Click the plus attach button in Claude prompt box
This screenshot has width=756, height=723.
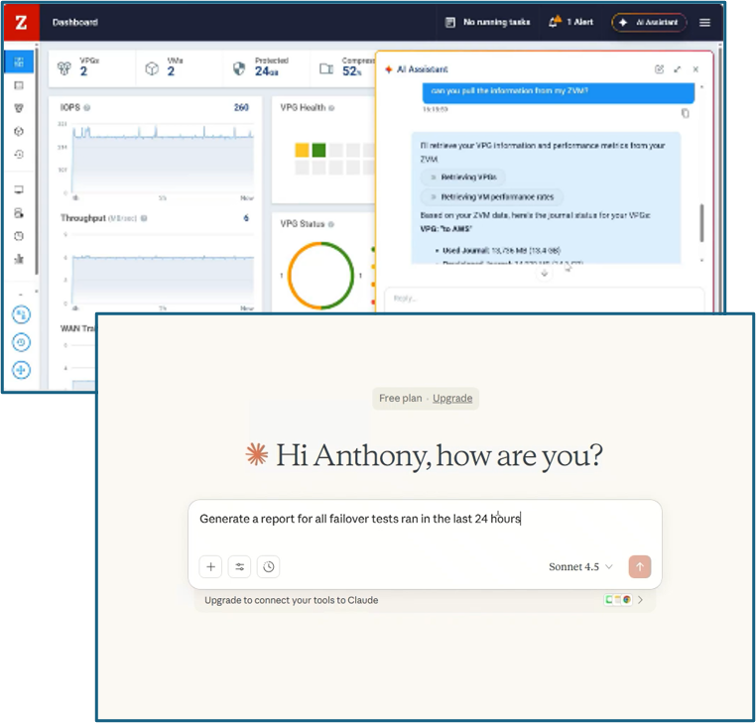point(210,567)
